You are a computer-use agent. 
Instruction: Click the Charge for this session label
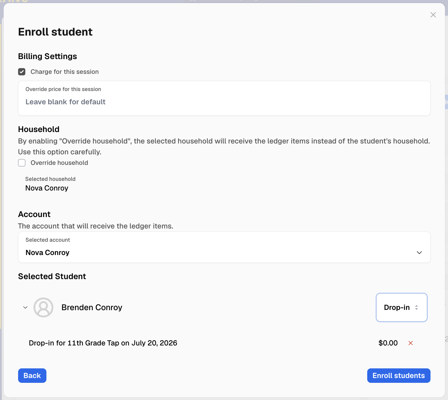pos(65,72)
